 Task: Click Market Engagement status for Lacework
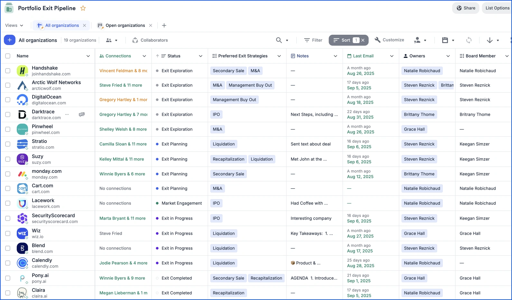click(182, 203)
